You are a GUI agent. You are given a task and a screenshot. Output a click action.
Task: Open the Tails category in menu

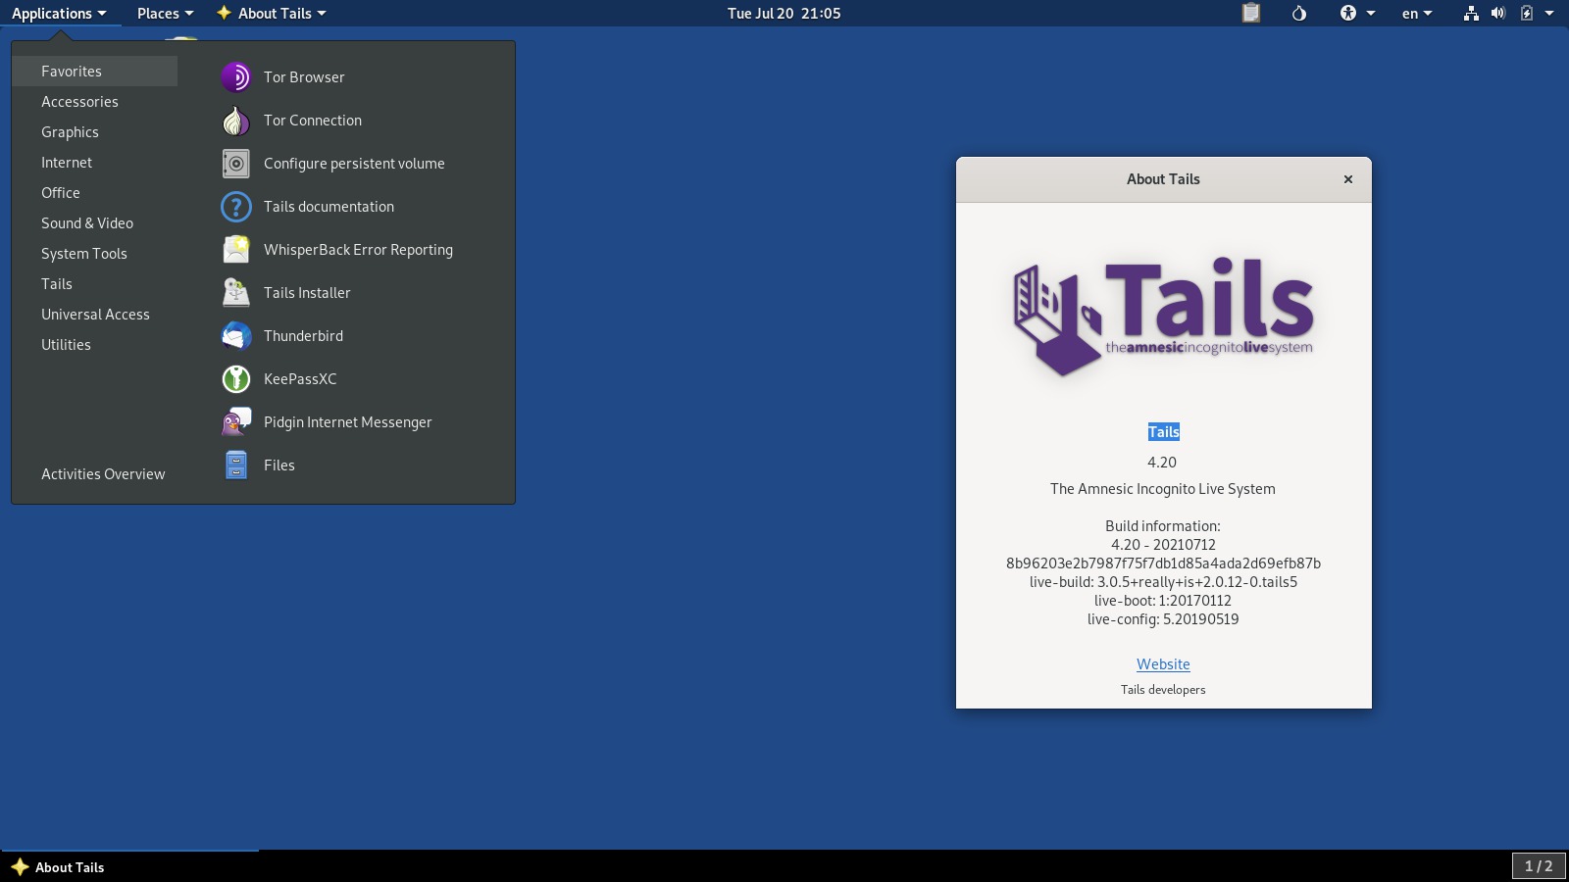tap(95, 283)
